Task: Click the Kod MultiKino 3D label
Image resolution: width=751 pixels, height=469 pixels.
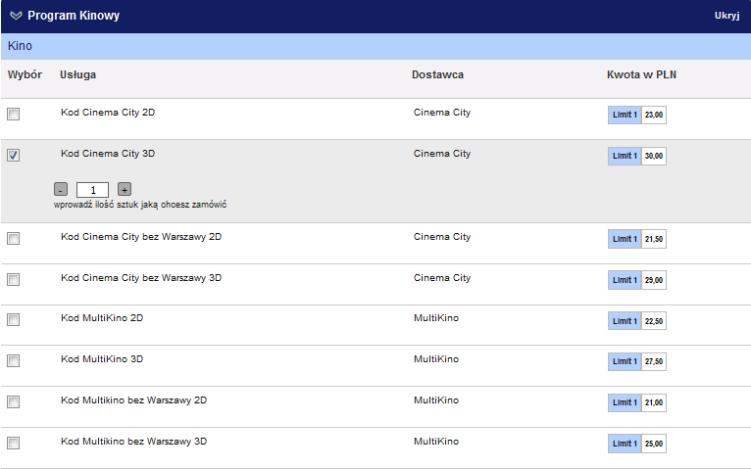Action: pyautogui.click(x=102, y=359)
